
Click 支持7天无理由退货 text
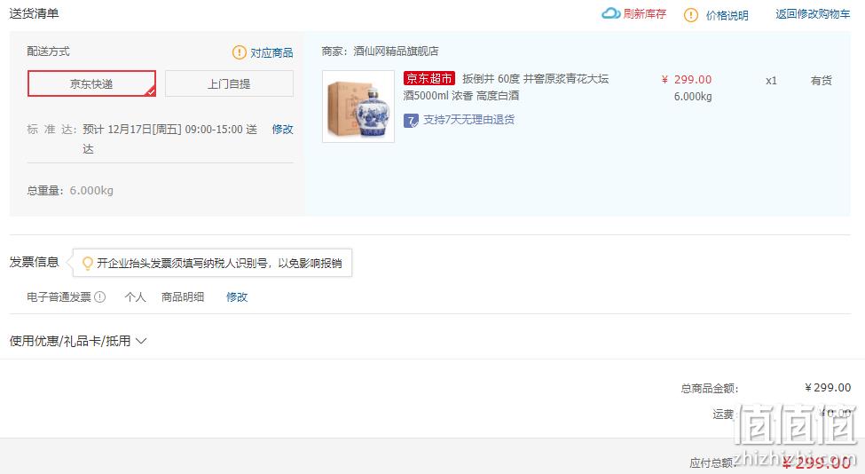point(469,120)
